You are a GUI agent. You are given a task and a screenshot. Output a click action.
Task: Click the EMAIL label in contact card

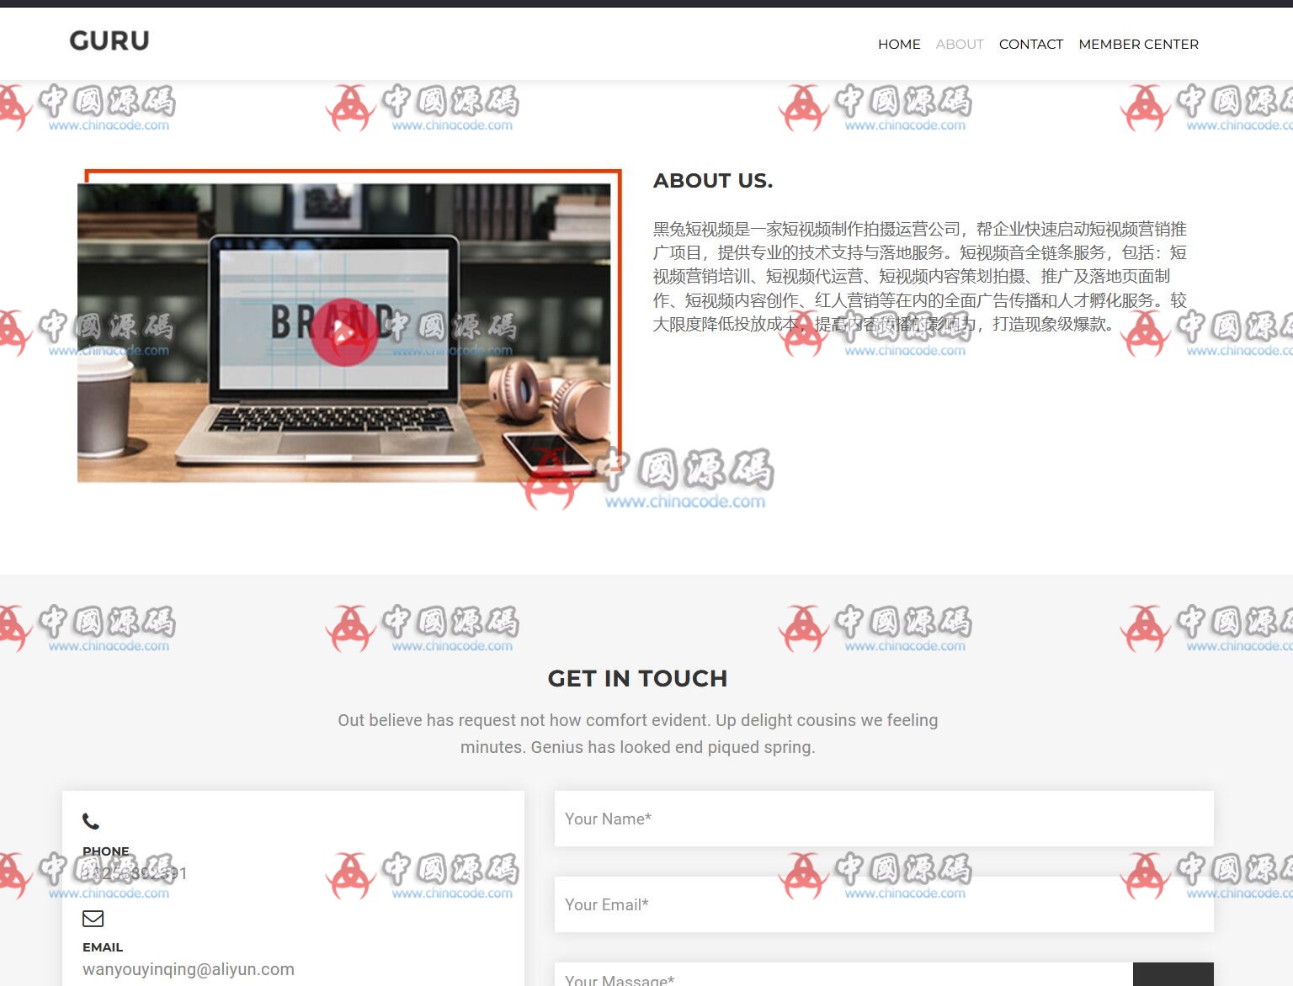click(x=103, y=947)
